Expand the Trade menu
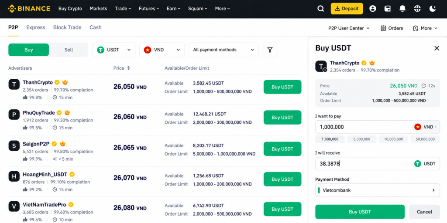Viewport: 447px width, 223px height. click(x=123, y=9)
